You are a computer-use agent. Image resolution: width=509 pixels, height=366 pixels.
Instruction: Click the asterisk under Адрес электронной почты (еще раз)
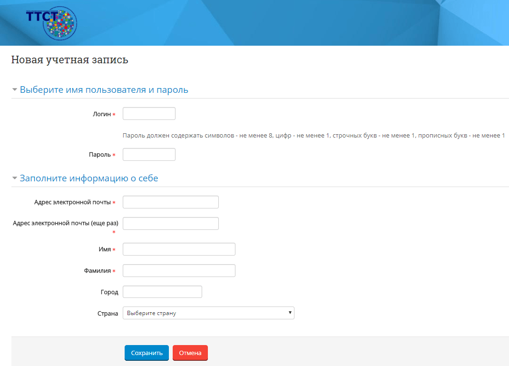114,232
